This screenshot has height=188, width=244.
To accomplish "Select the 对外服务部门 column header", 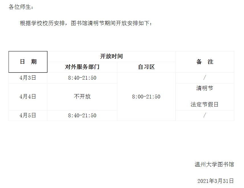I will 82,67.
